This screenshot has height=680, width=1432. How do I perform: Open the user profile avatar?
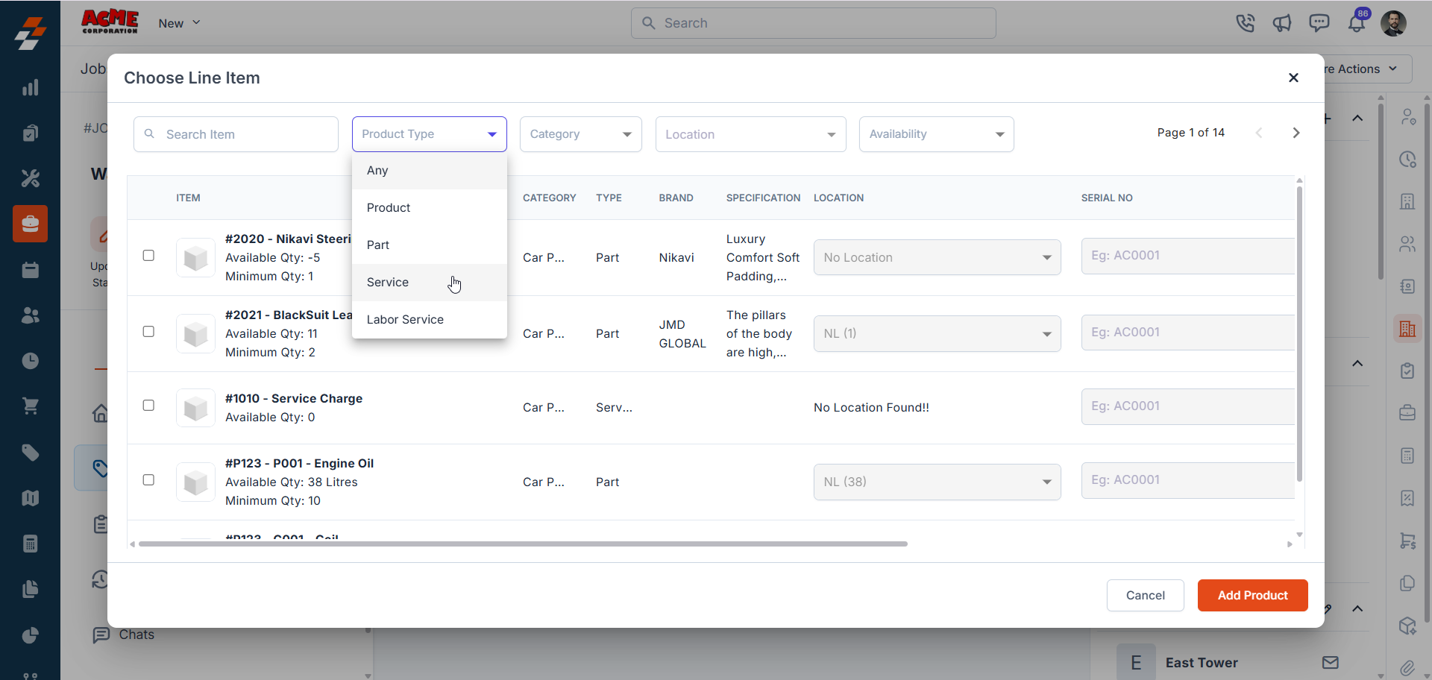(x=1393, y=23)
